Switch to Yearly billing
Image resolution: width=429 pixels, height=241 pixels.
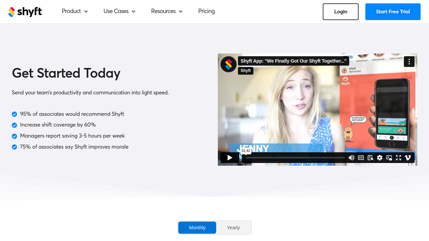(233, 228)
